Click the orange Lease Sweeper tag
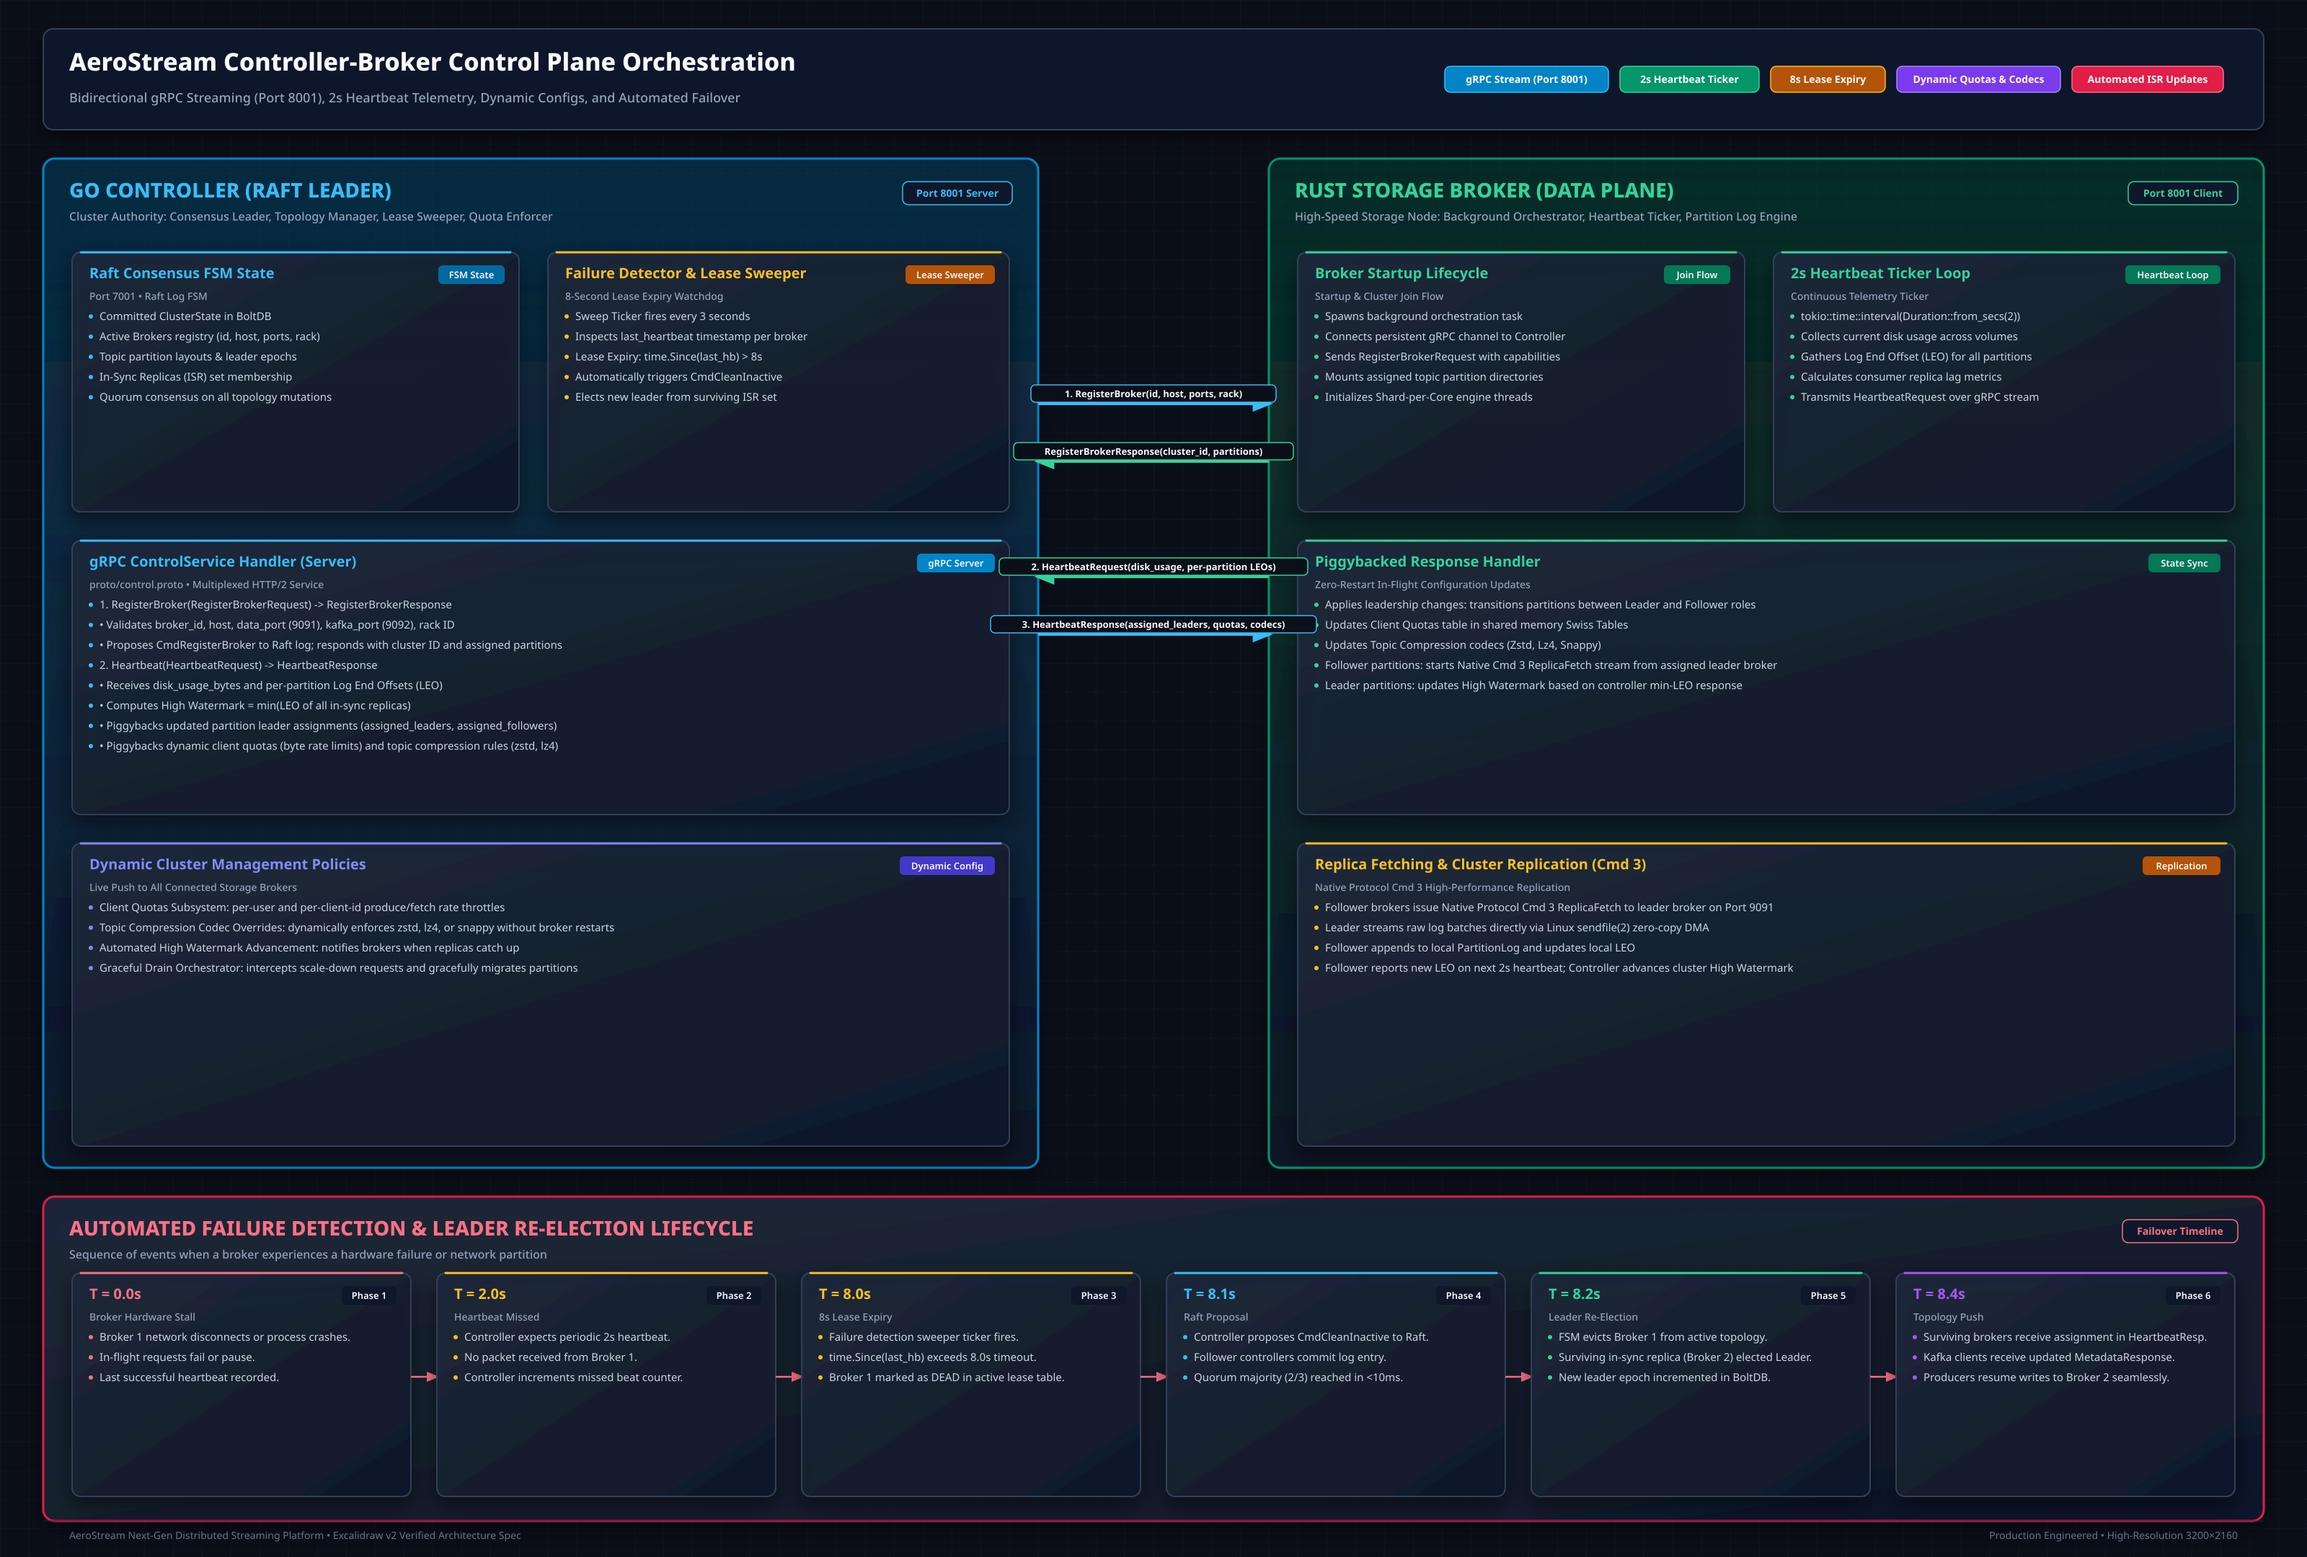The image size is (2307, 1557). [949, 275]
